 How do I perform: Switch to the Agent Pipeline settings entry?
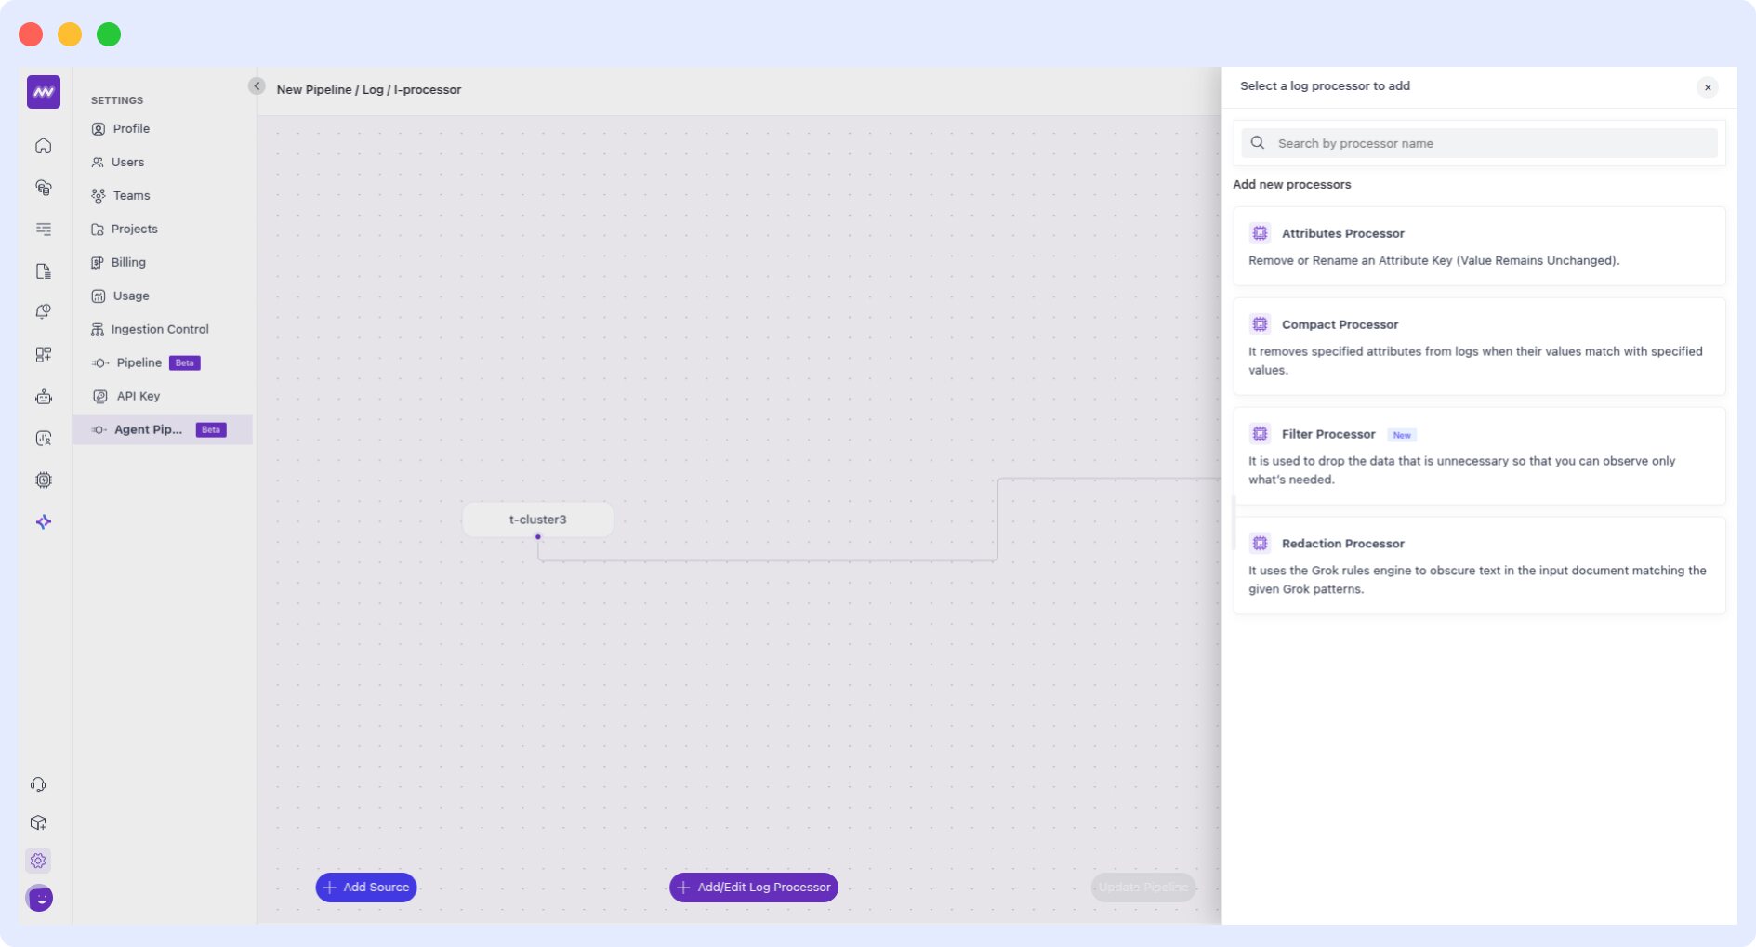click(149, 429)
